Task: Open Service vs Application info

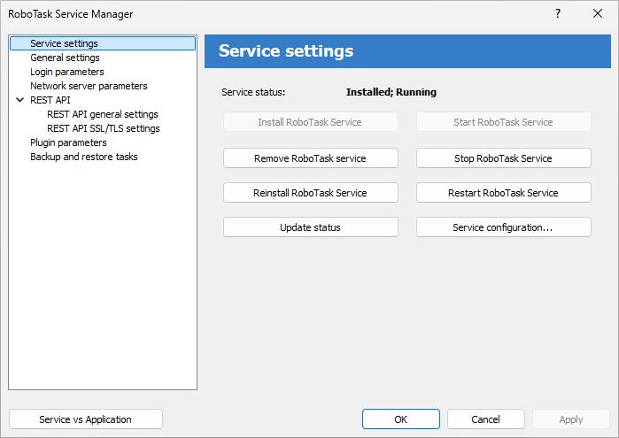Action: click(x=86, y=419)
